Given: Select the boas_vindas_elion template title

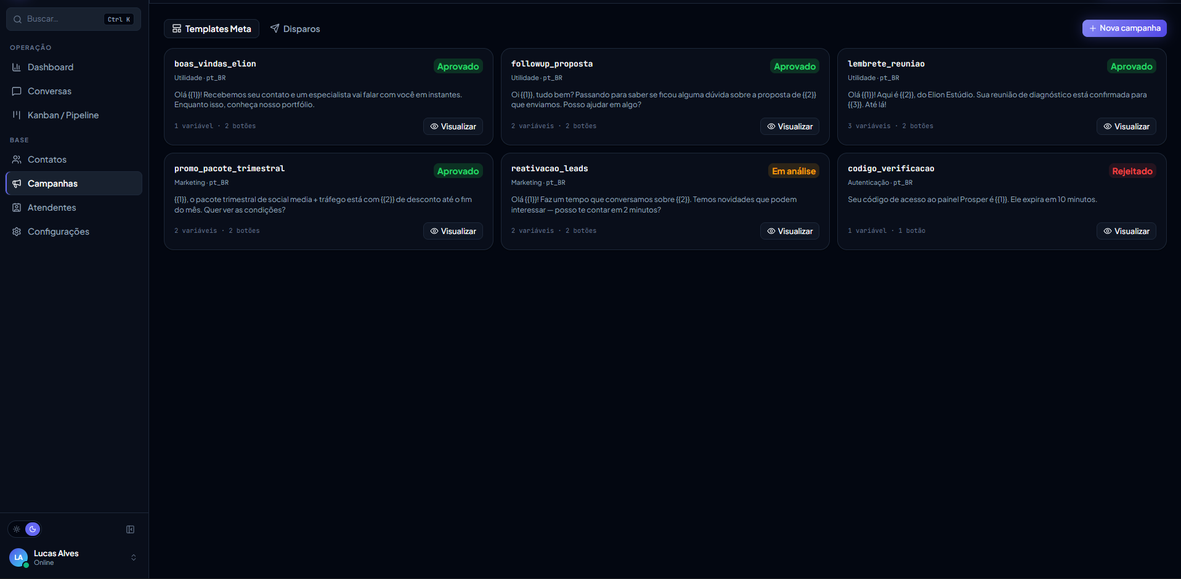Looking at the screenshot, I should 215,64.
